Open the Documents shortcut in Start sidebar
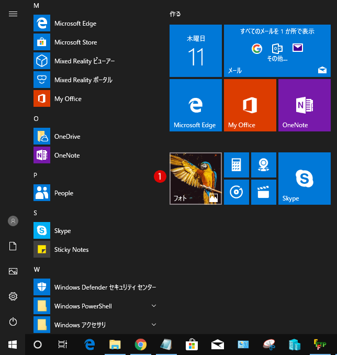The image size is (337, 355). 13,246
